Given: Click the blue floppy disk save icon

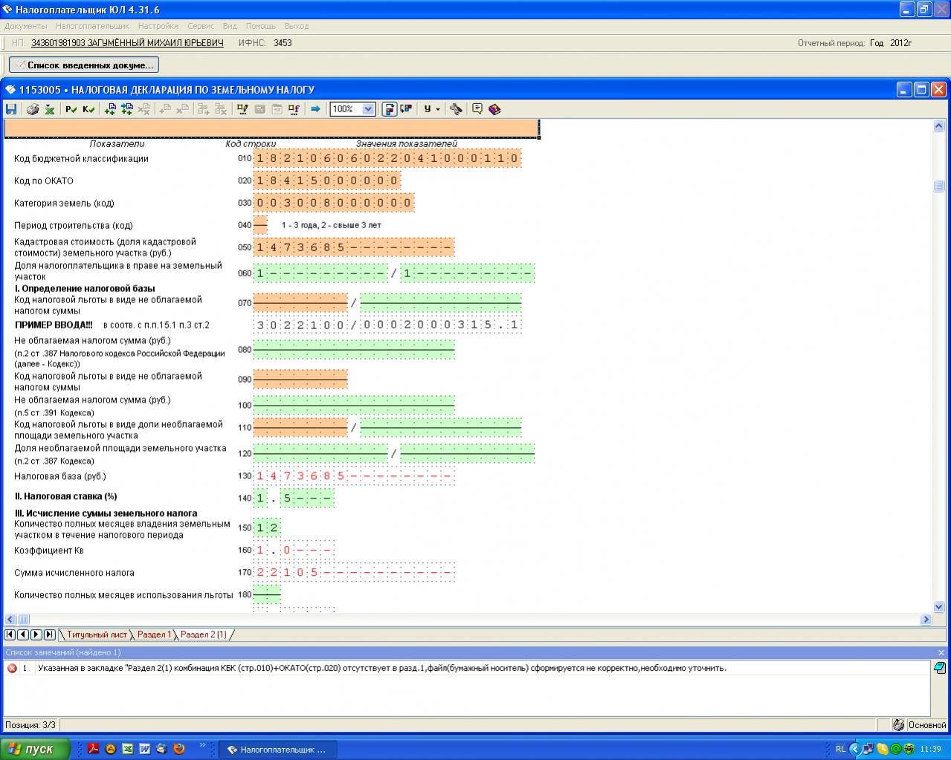Looking at the screenshot, I should 11,109.
